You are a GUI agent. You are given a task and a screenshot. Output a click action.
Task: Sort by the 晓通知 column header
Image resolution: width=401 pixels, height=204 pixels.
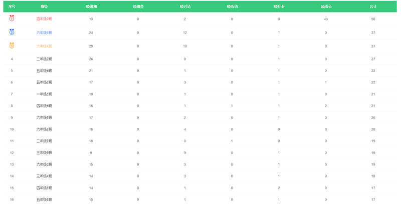pos(91,6)
